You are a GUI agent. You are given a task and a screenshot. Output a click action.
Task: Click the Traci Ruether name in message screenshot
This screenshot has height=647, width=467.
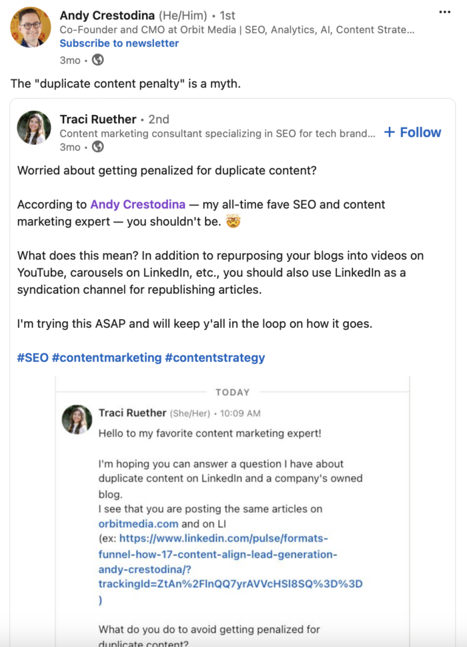132,413
